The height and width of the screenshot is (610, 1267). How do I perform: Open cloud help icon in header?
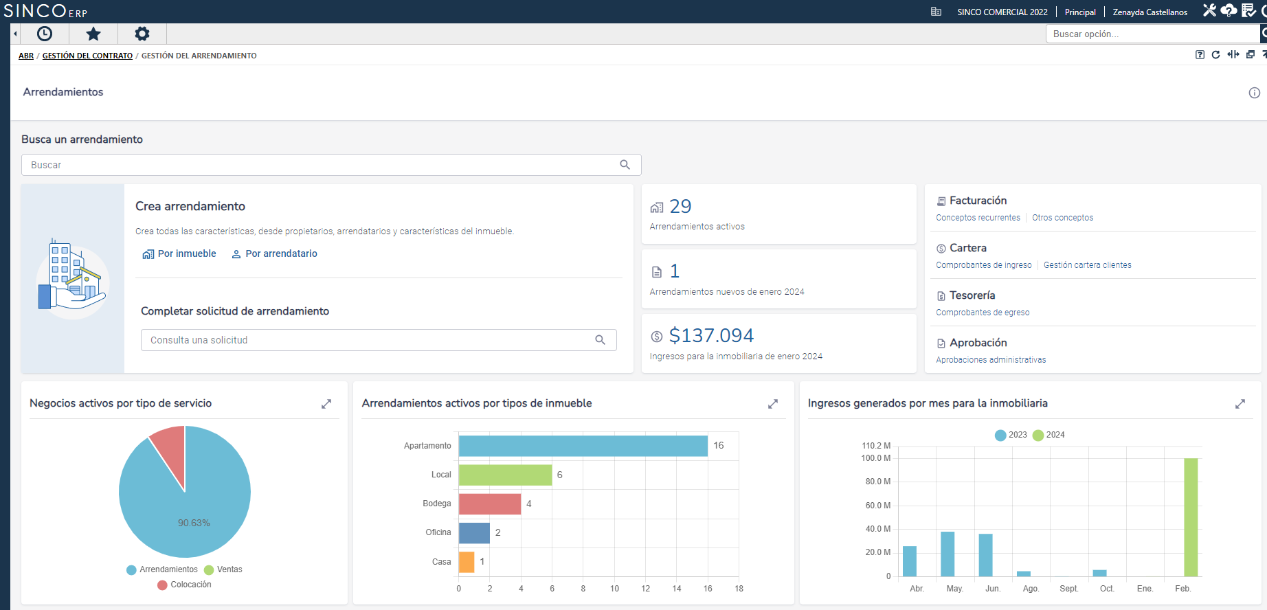(1229, 10)
